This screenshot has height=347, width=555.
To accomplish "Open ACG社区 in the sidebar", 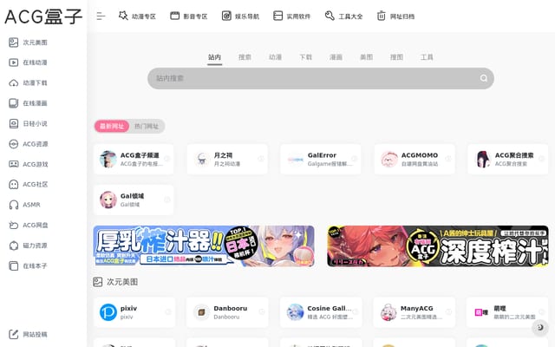I will coord(28,185).
